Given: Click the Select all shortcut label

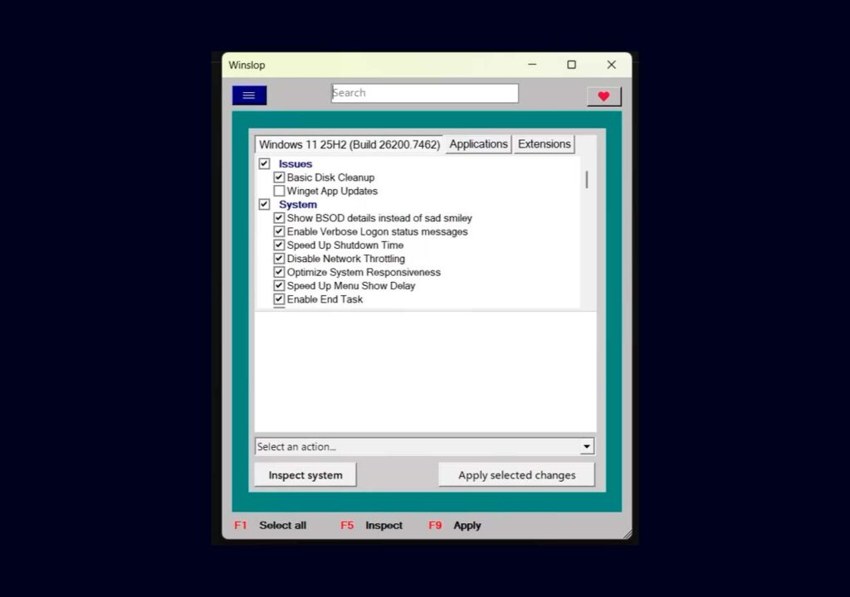Looking at the screenshot, I should 282,526.
